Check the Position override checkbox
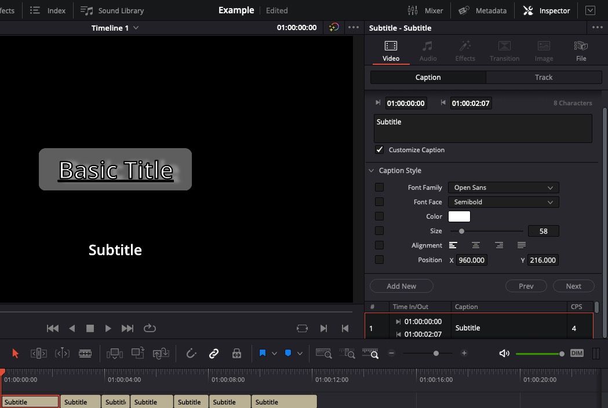 point(380,260)
